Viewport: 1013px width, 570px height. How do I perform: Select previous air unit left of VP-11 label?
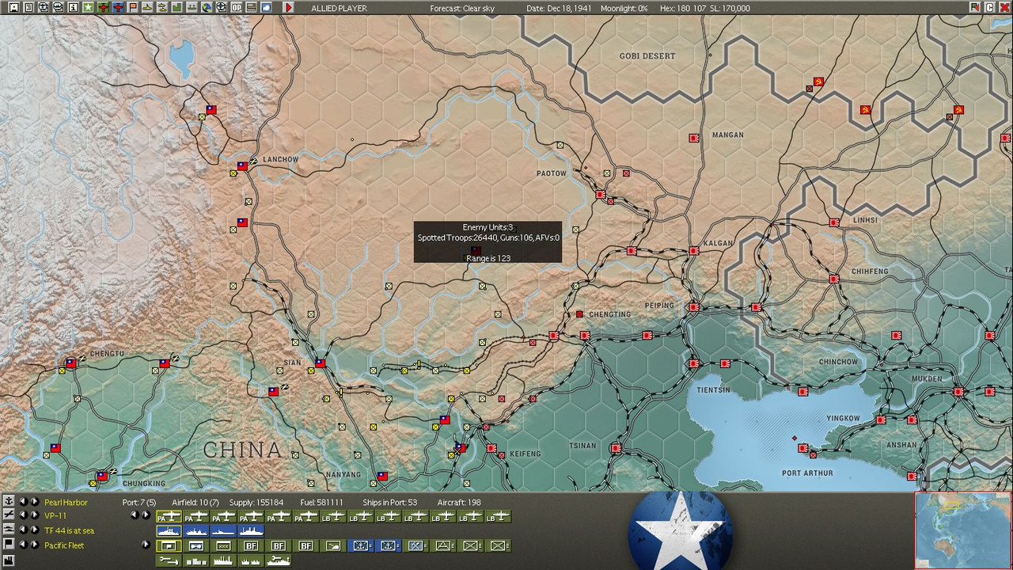[23, 515]
